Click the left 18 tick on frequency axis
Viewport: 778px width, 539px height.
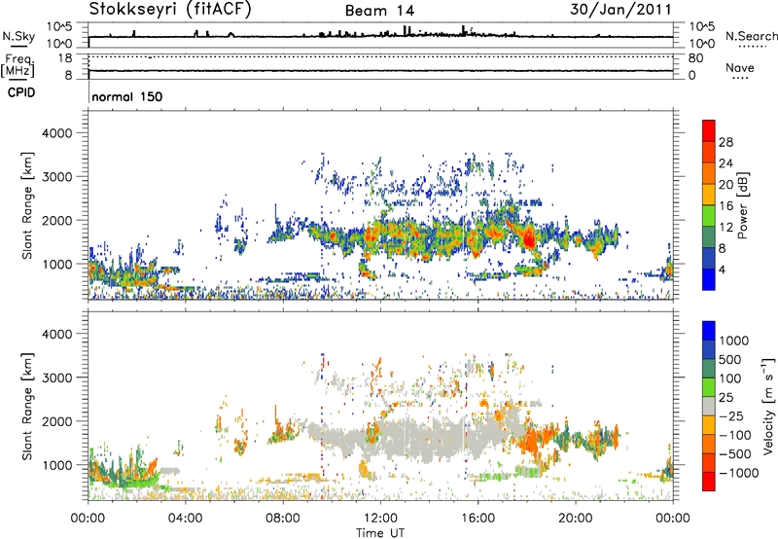[x=65, y=58]
